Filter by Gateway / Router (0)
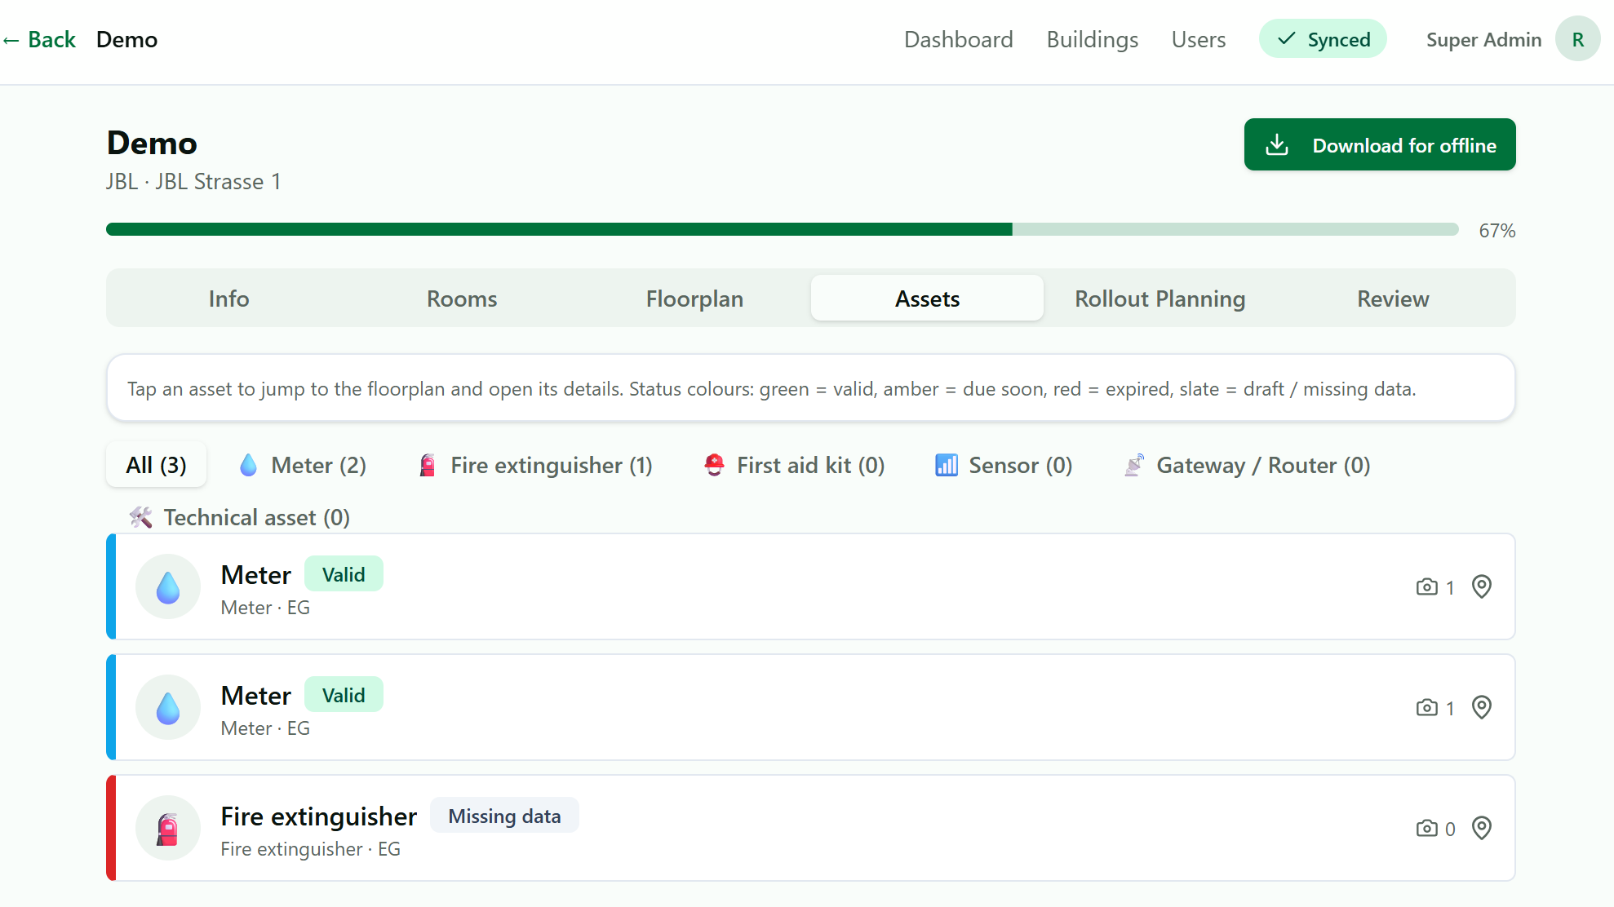The height and width of the screenshot is (907, 1614). coord(1247,465)
